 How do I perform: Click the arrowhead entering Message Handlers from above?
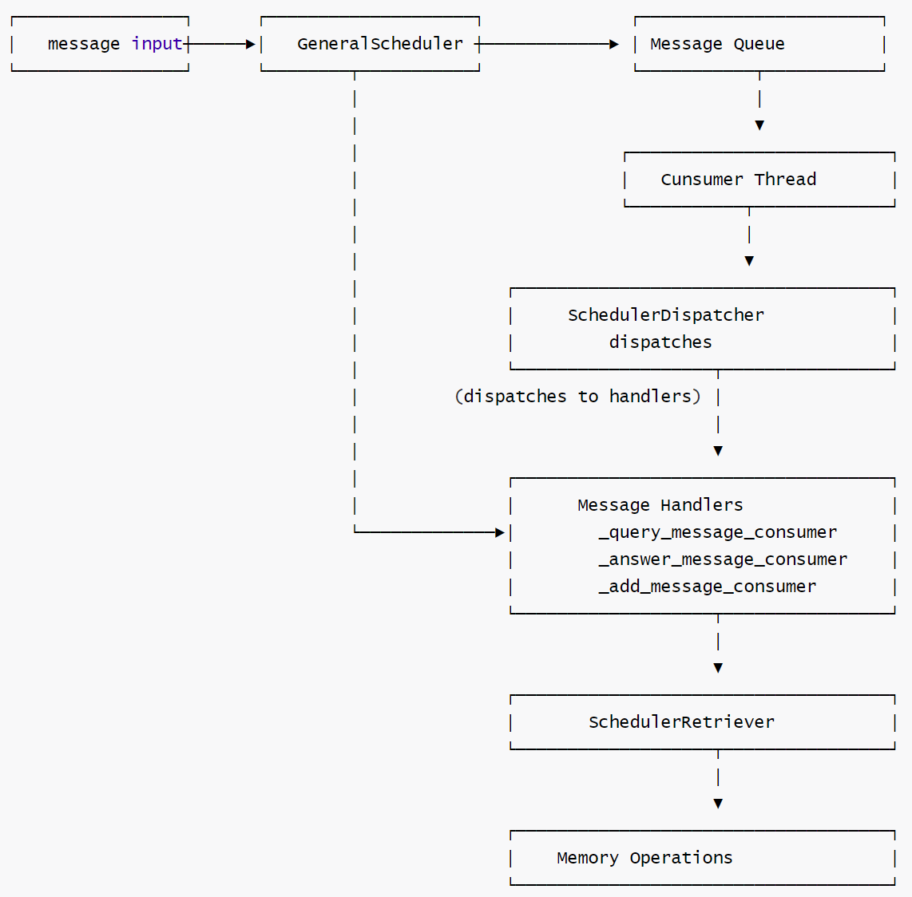[x=717, y=449]
